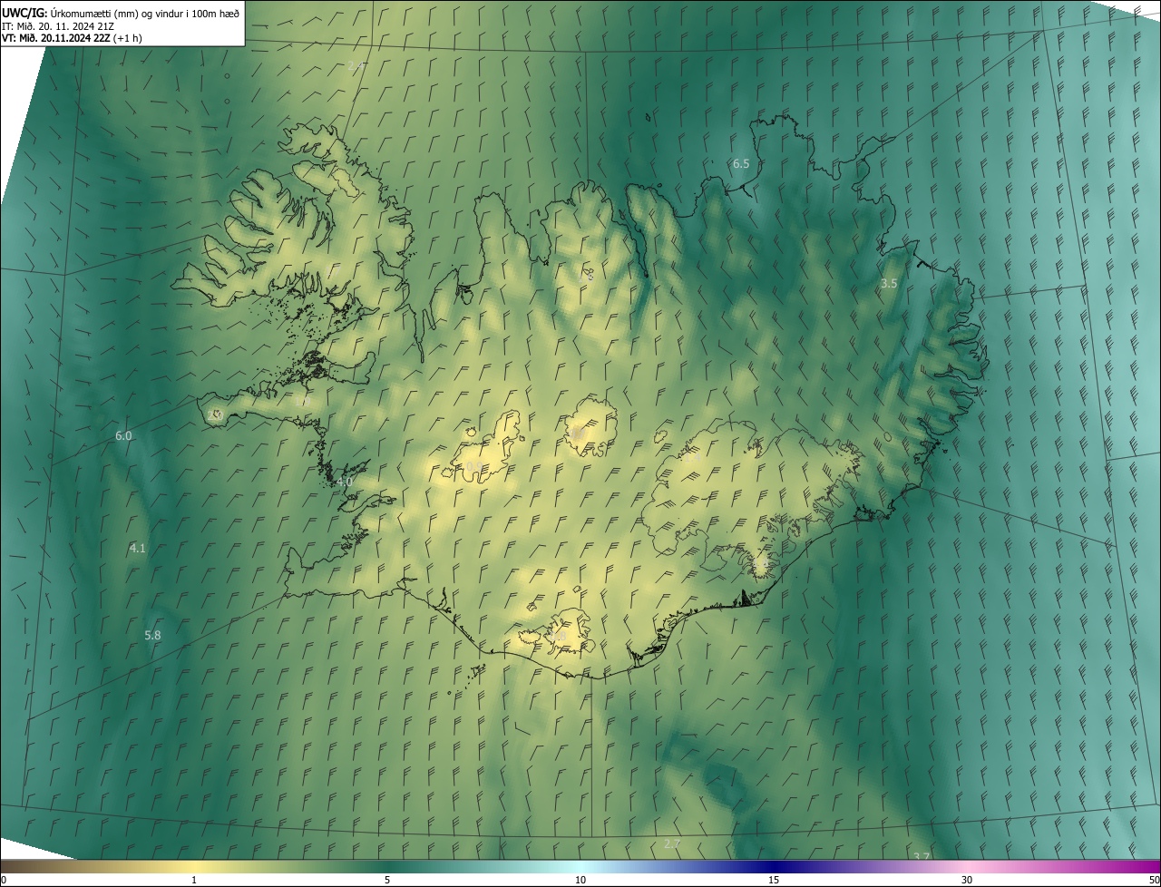Click the 1 tick on the color scale
Image resolution: width=1161 pixels, height=887 pixels.
(194, 880)
